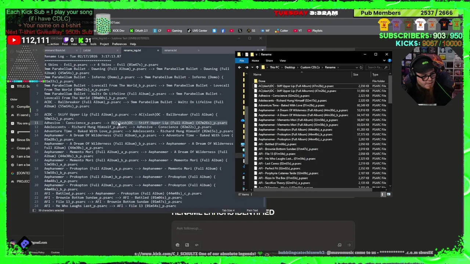Click the send arrow in chat box

click(349, 245)
